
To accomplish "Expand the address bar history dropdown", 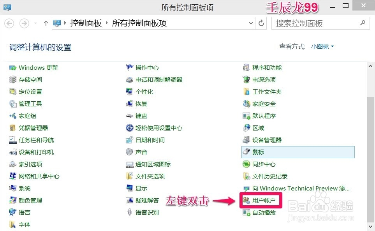I will 250,23.
